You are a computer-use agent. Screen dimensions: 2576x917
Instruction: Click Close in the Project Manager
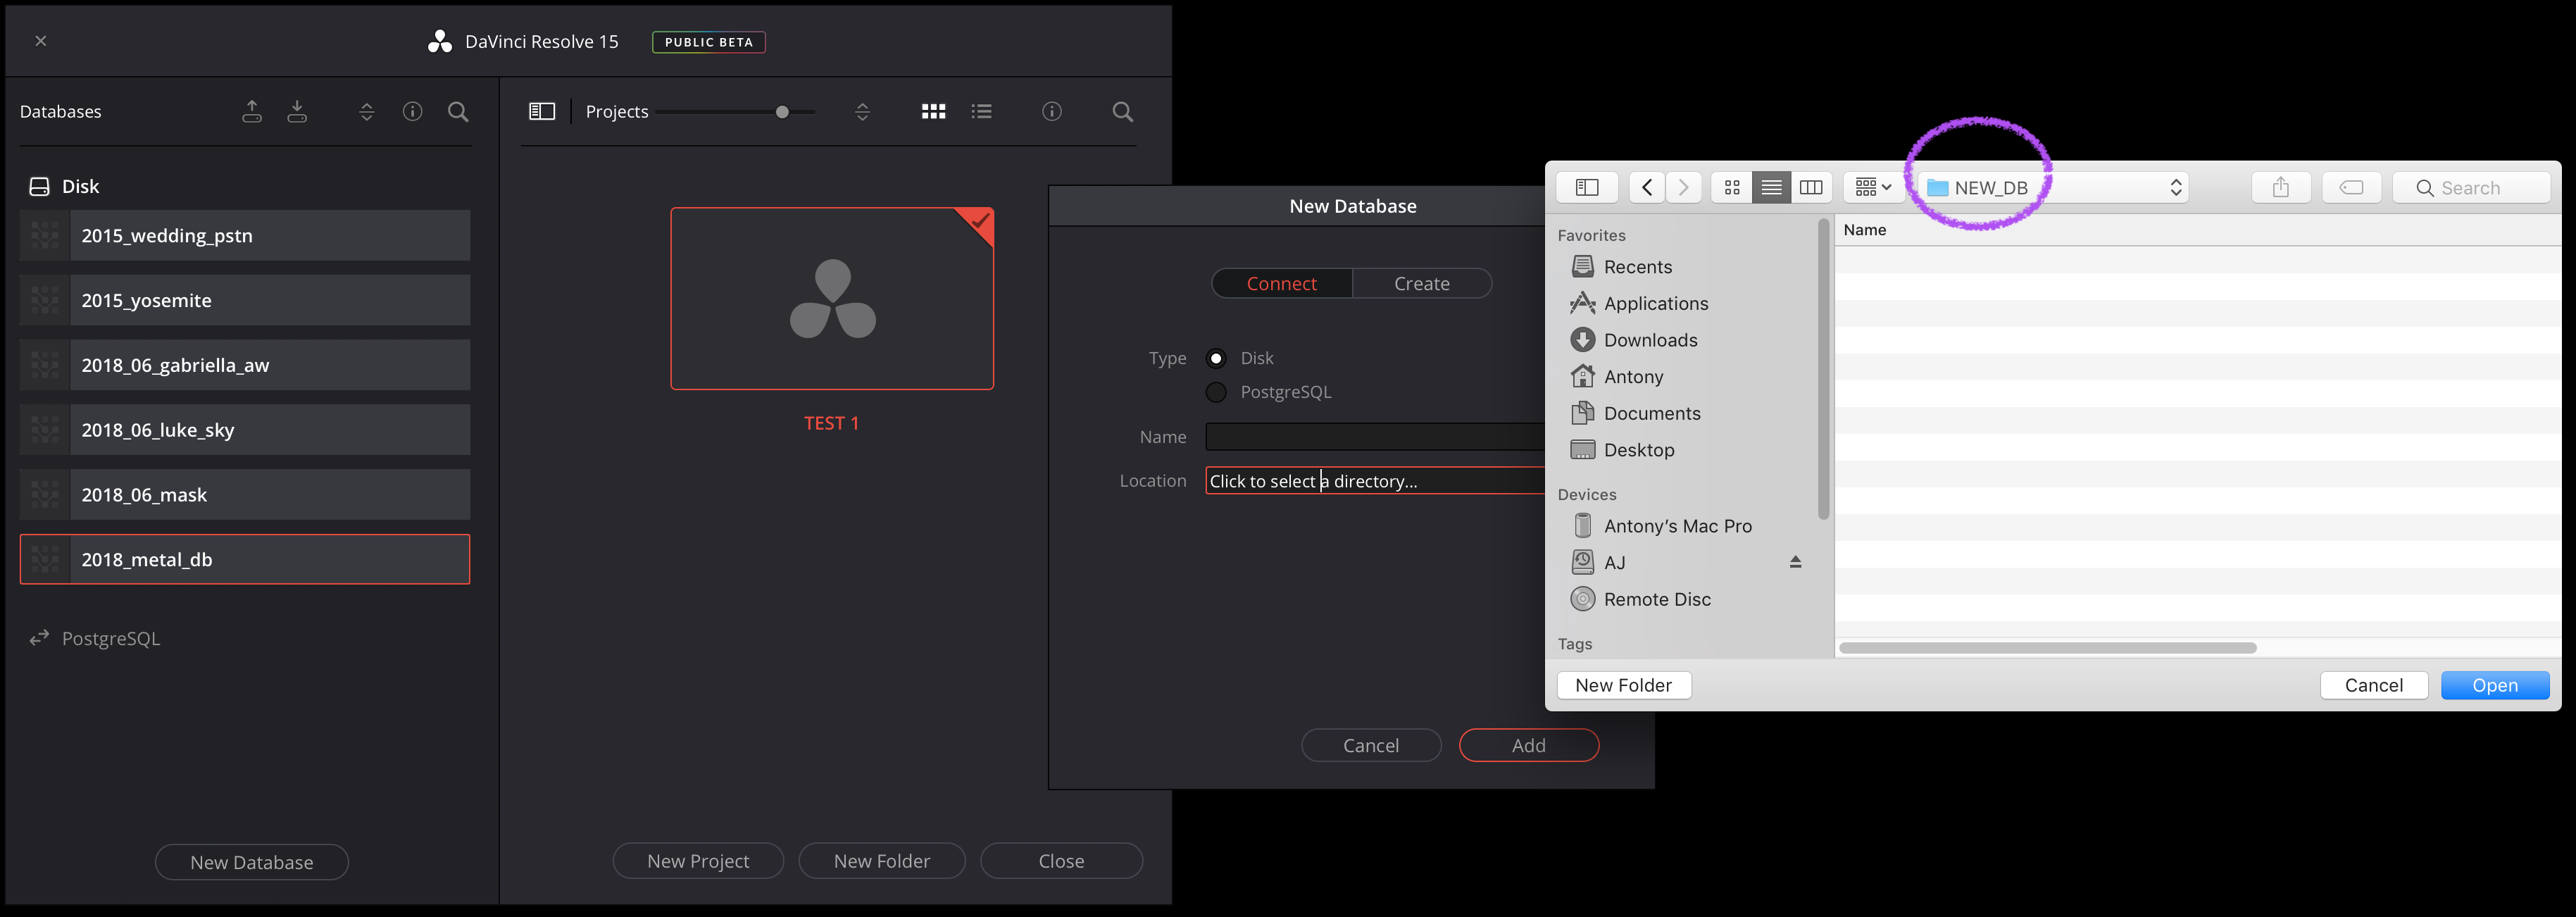(1061, 861)
